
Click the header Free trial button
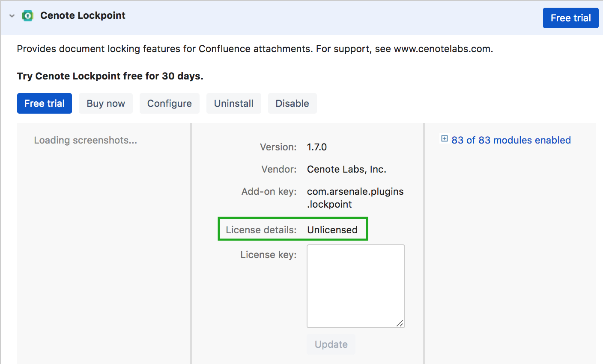570,18
